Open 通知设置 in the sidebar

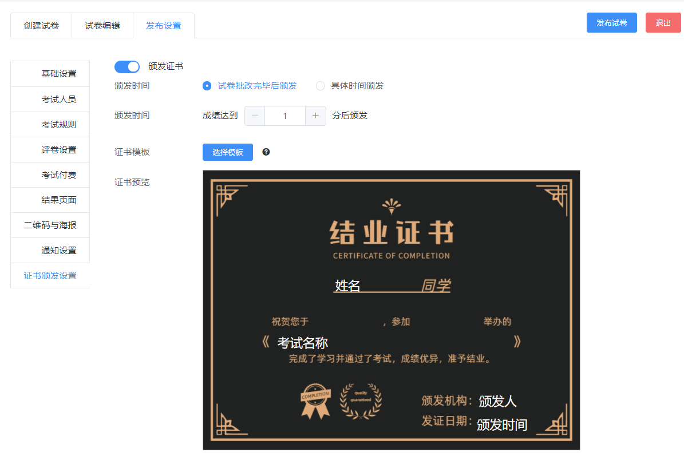[50, 250]
